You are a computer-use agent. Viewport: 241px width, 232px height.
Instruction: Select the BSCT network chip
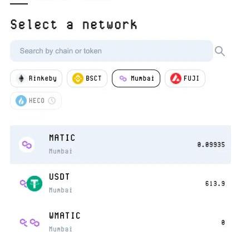click(87, 78)
